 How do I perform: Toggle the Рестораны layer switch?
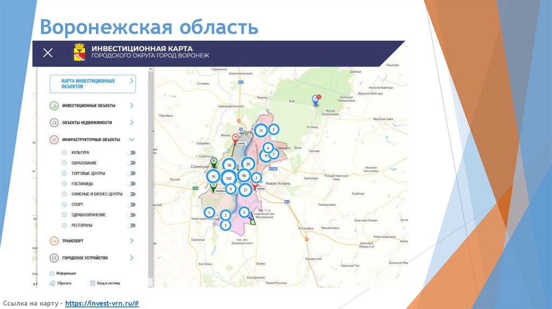(132, 226)
